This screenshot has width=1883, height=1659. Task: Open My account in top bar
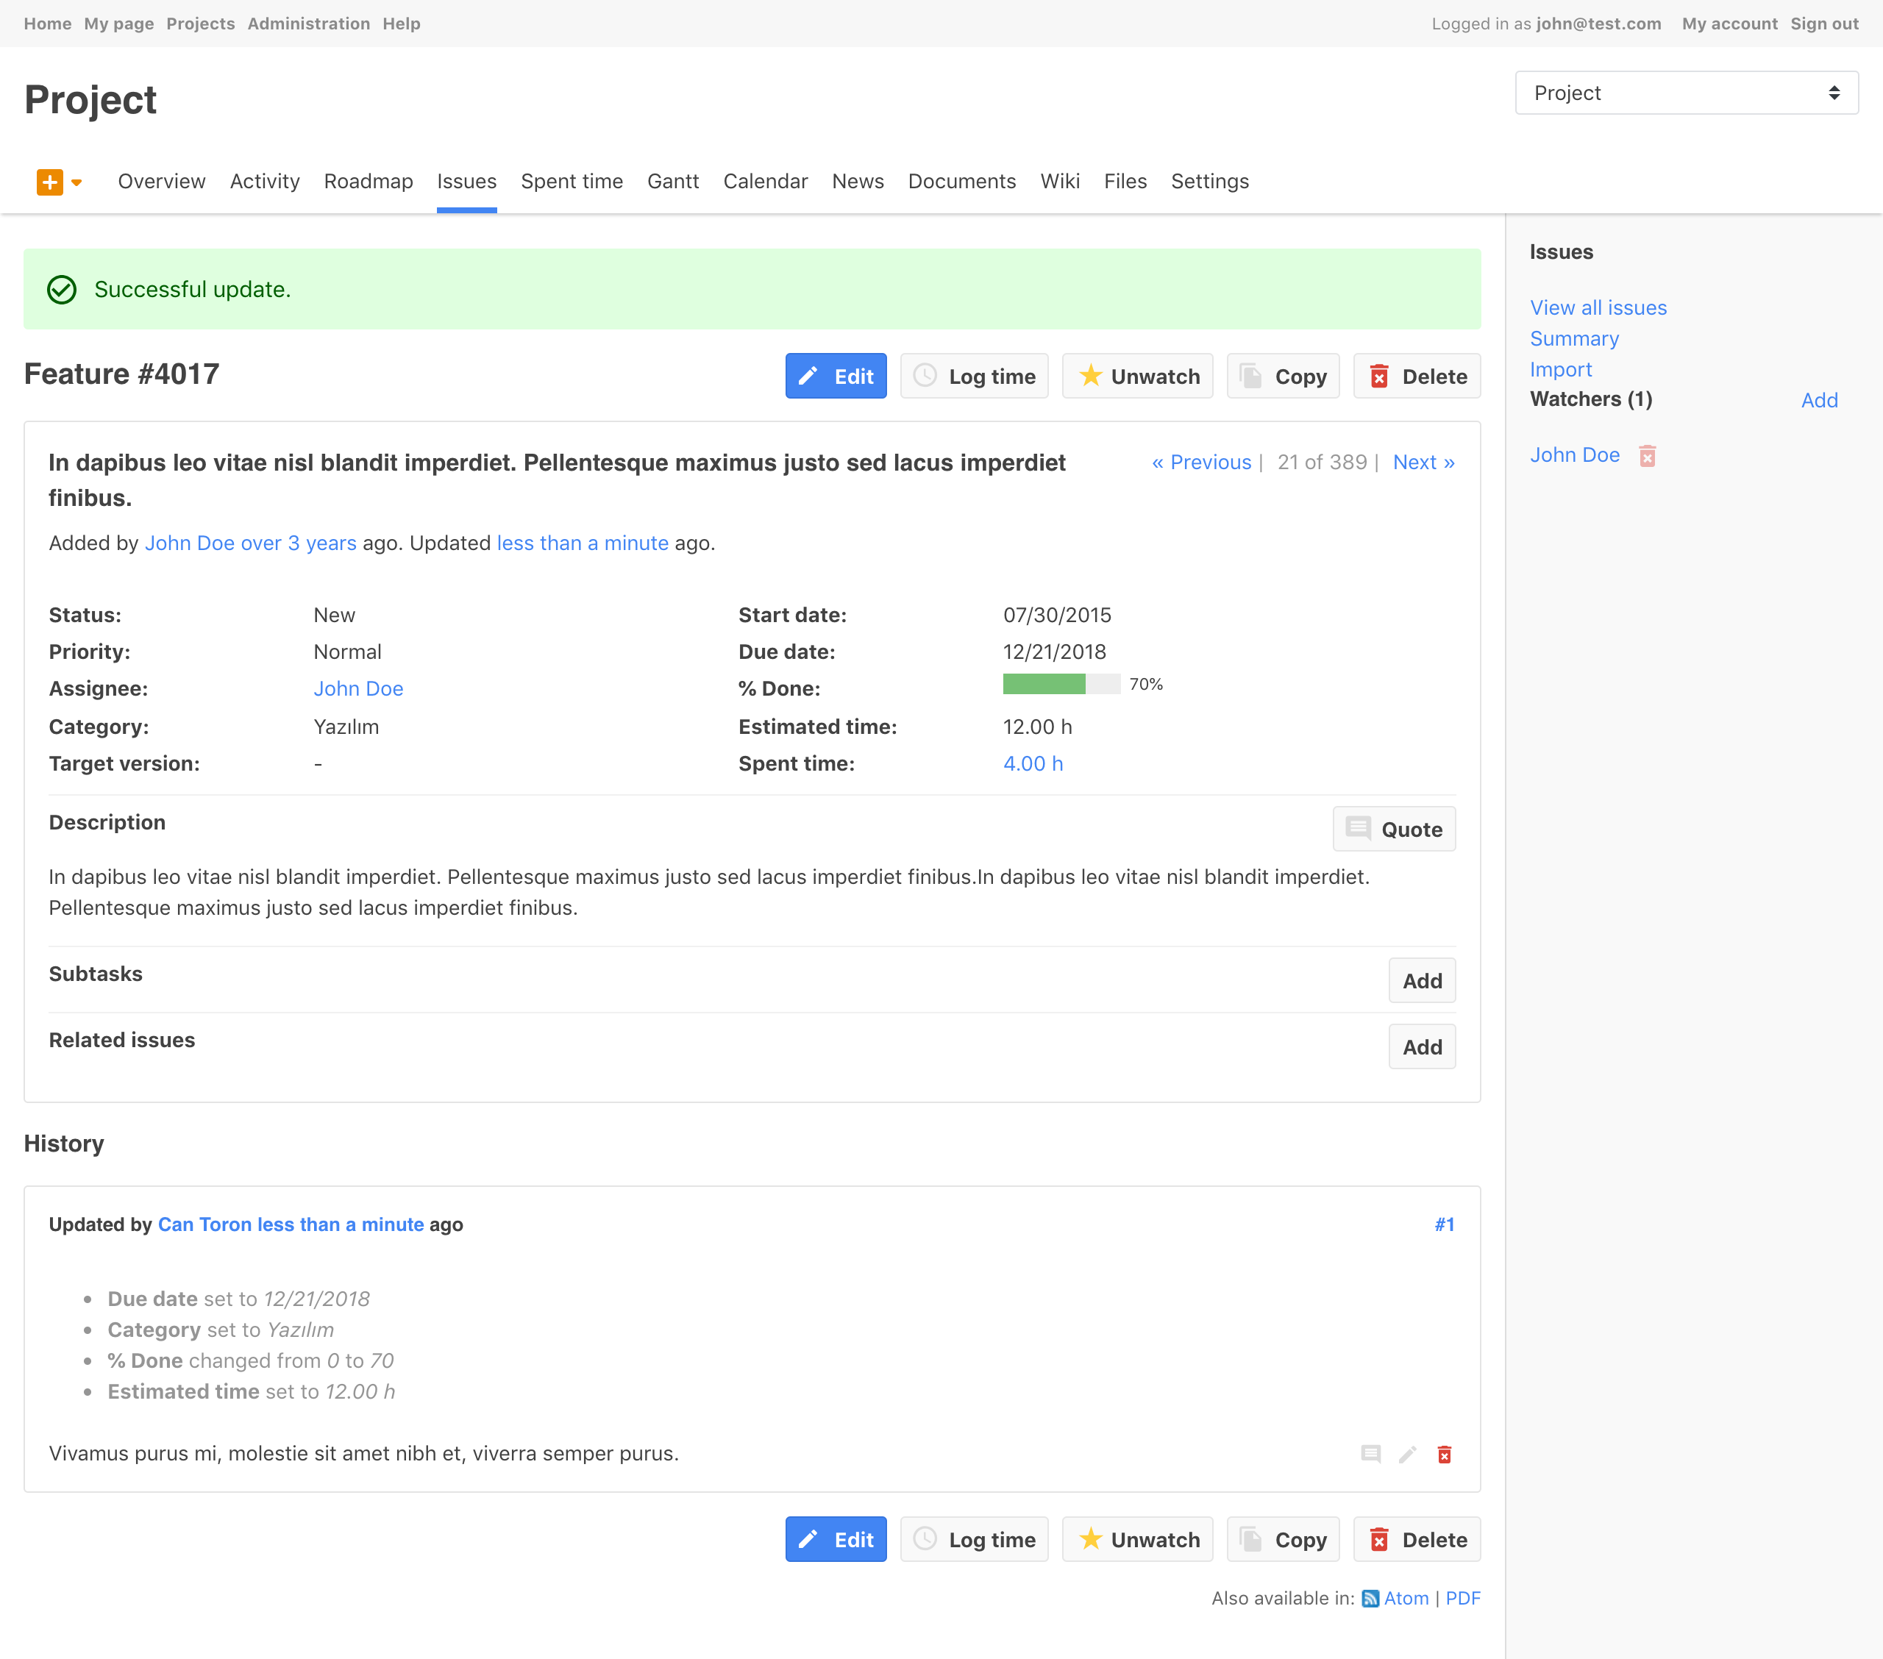point(1729,24)
